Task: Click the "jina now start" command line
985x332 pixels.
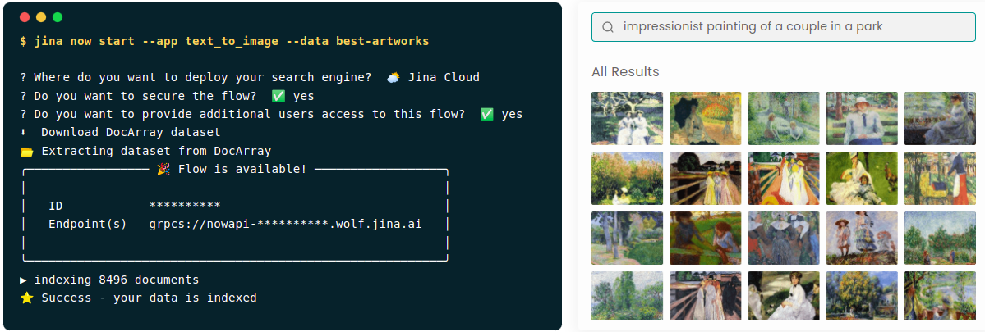Action: 224,41
